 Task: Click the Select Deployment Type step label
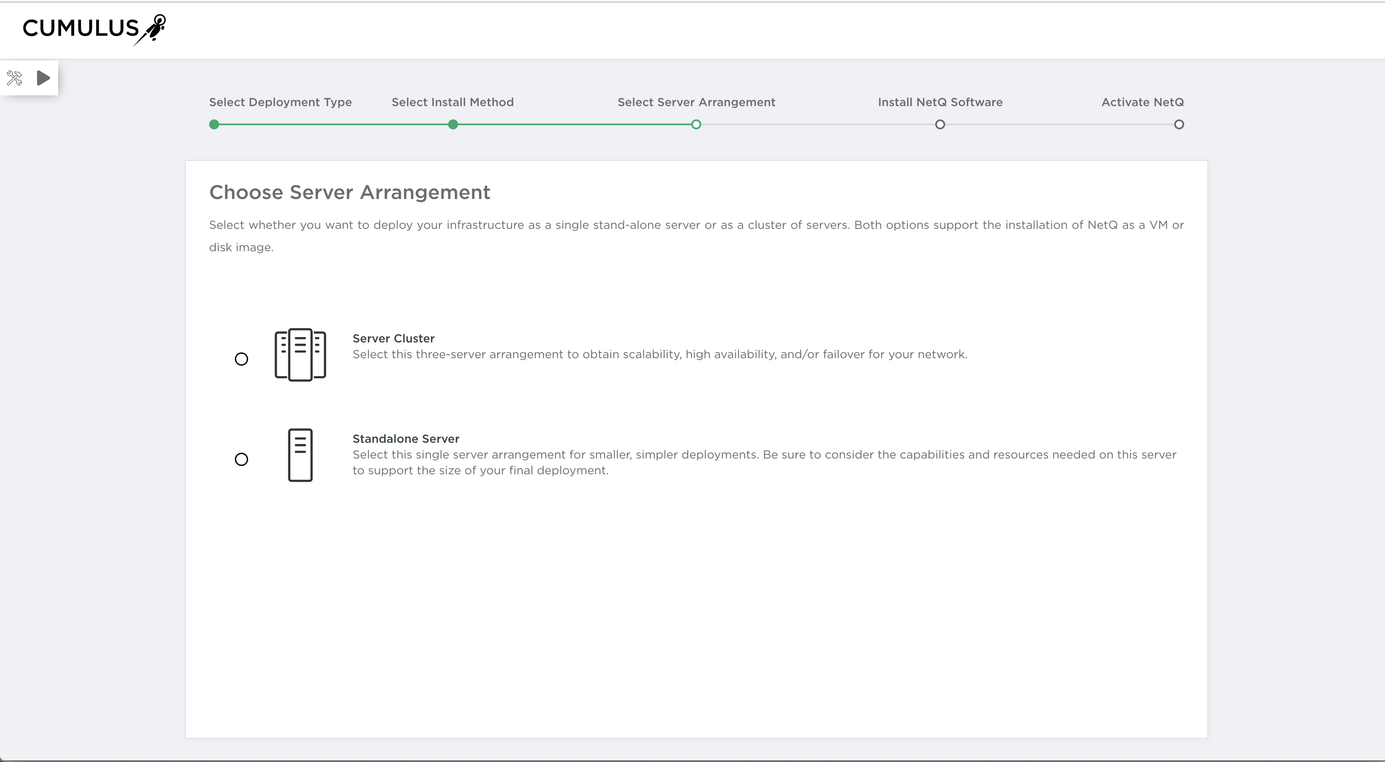(x=280, y=102)
